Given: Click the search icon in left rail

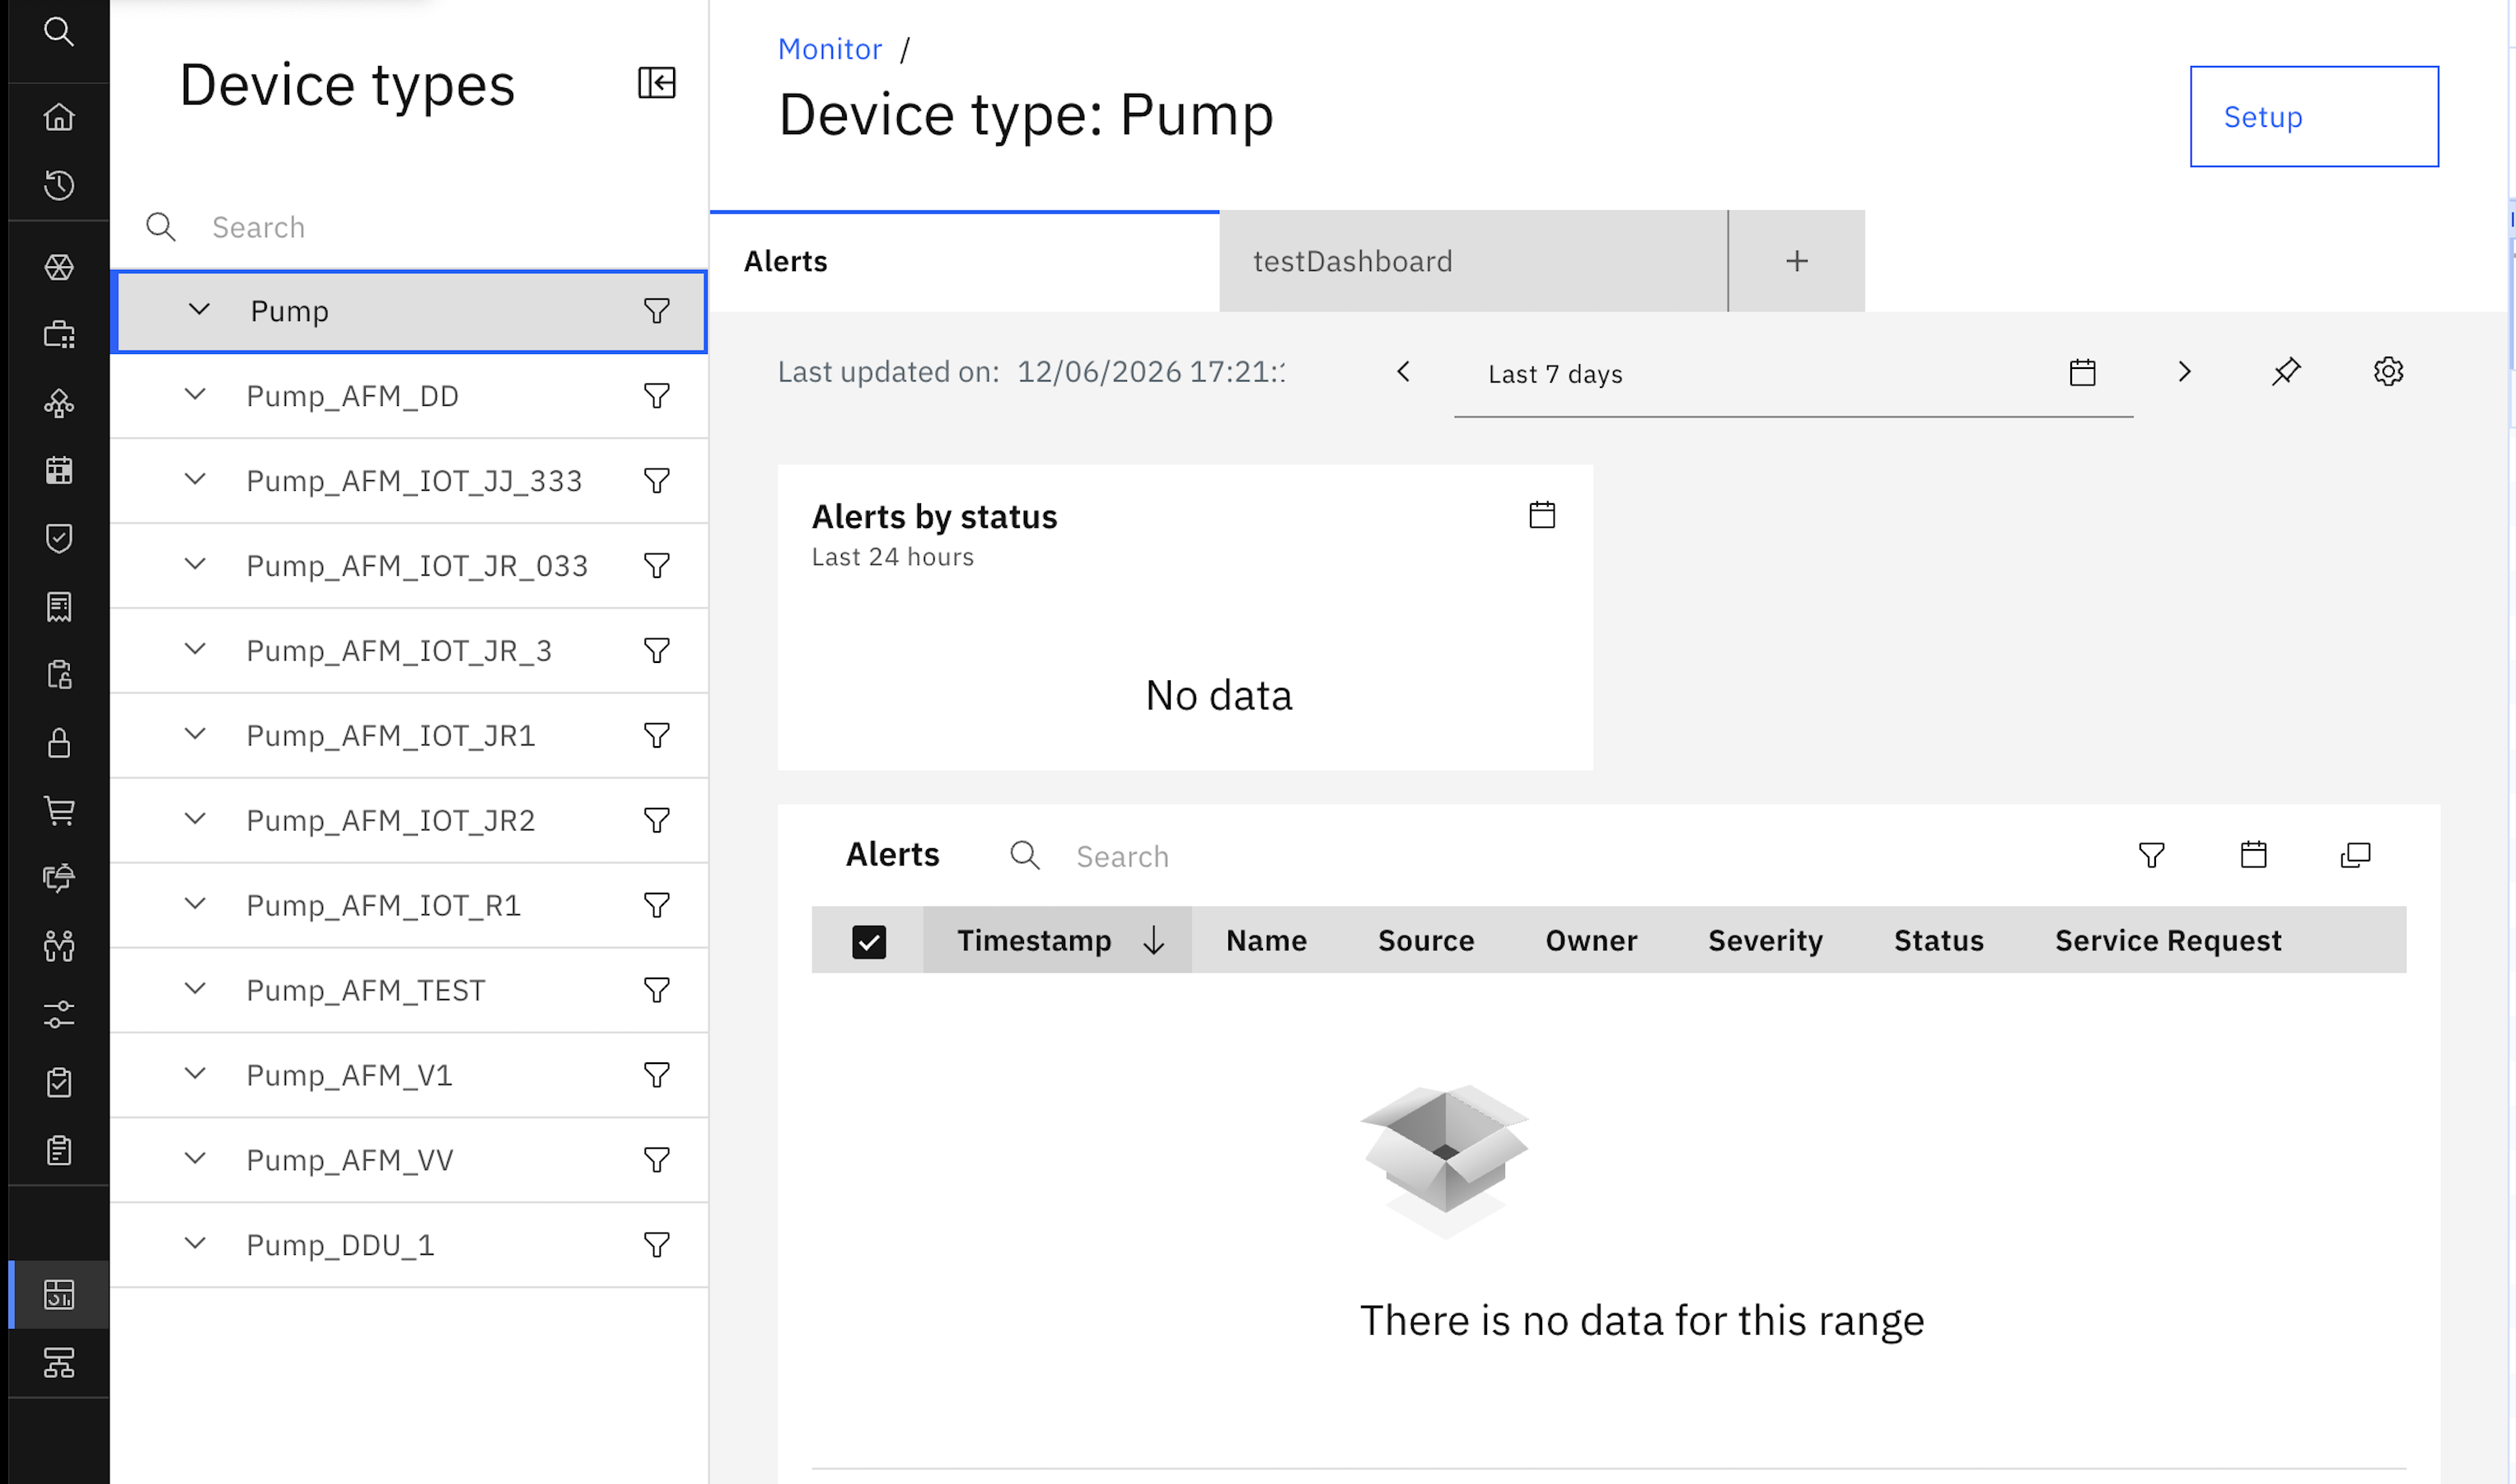Looking at the screenshot, I should coord(59,32).
